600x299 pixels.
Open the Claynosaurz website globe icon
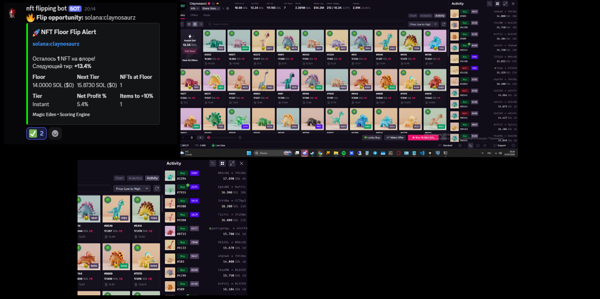pos(228,8)
